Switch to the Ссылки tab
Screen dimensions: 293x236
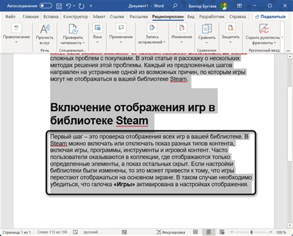[117, 17]
